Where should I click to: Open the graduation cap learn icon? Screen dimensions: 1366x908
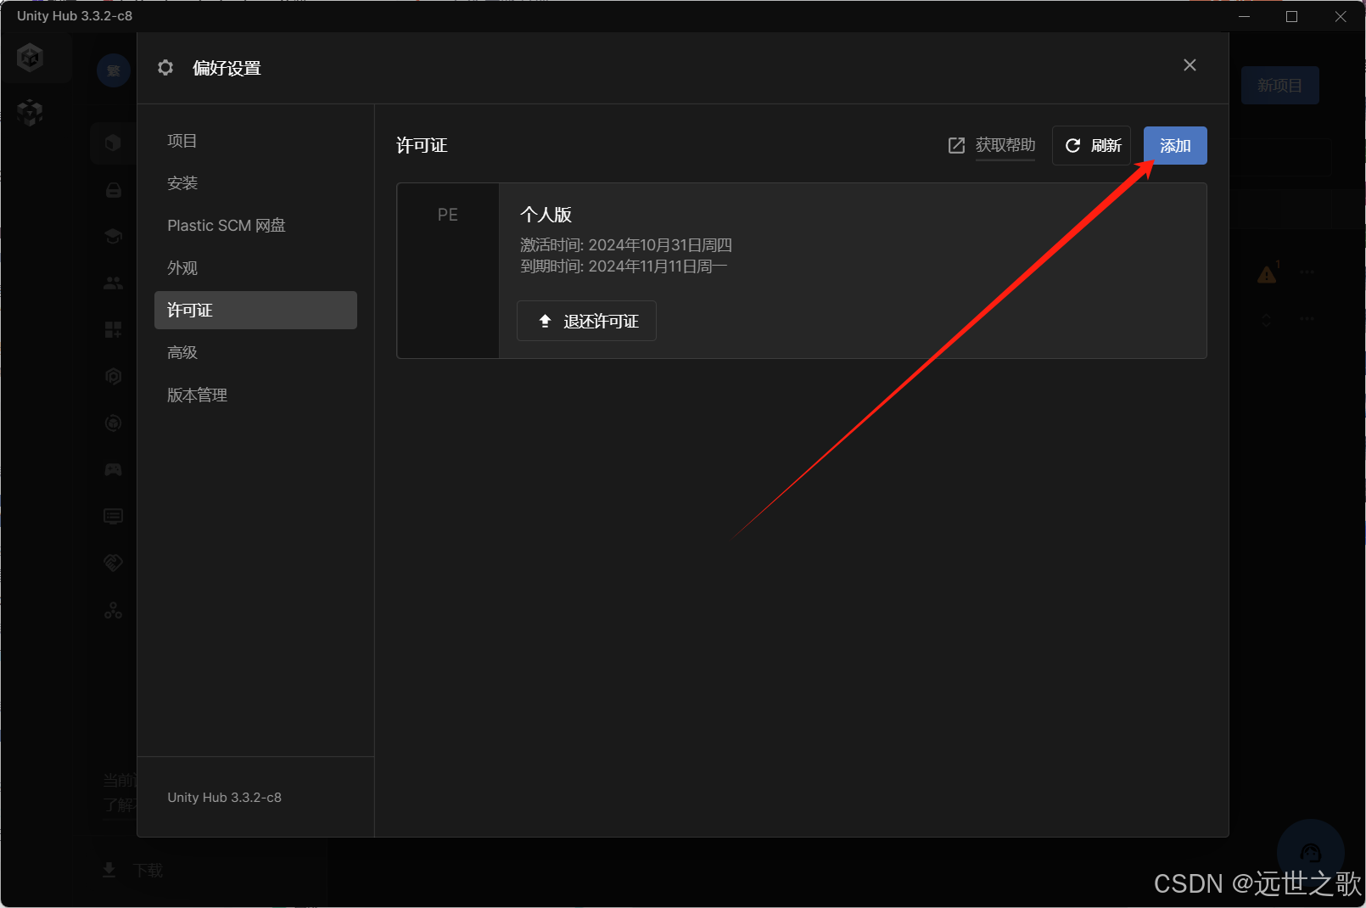[113, 236]
